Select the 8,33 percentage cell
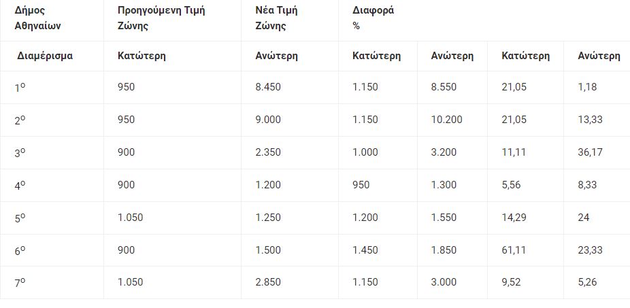630x308 pixels. click(587, 185)
